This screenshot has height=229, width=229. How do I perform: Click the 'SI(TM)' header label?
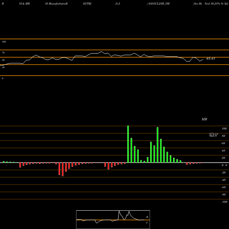click(x=87, y=4)
